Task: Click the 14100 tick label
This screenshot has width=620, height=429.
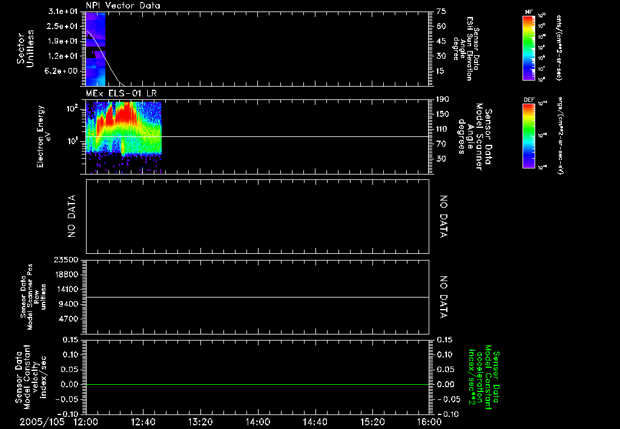Action: point(67,289)
